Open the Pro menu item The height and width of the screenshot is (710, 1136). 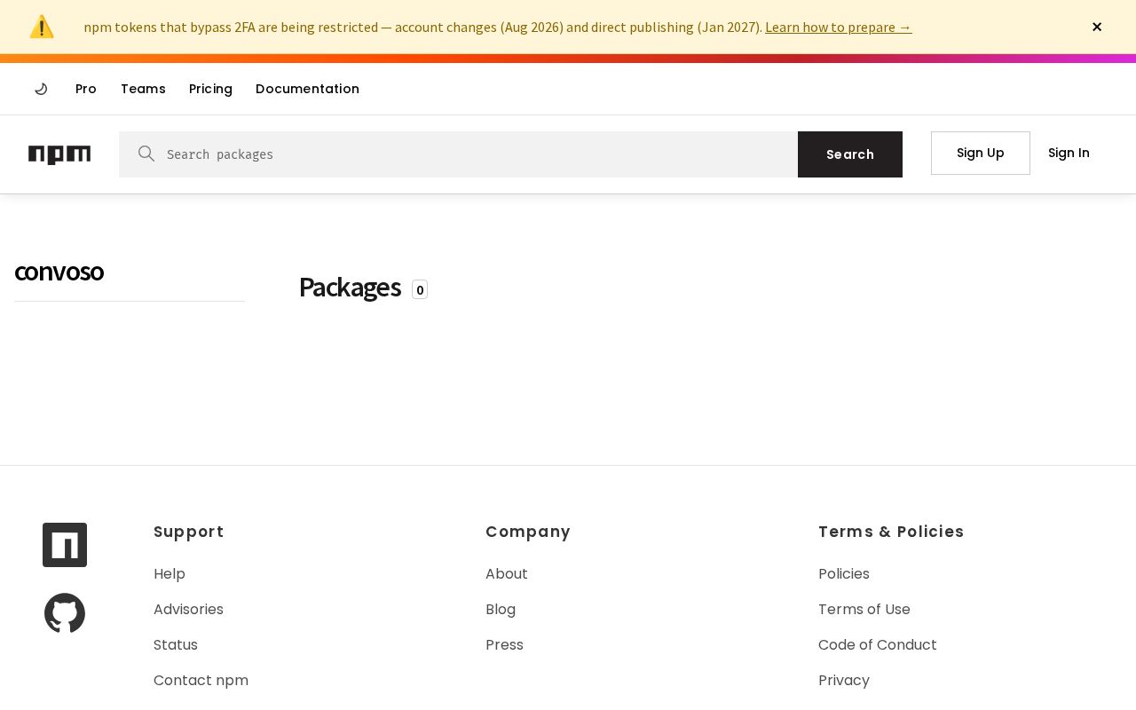[86, 89]
